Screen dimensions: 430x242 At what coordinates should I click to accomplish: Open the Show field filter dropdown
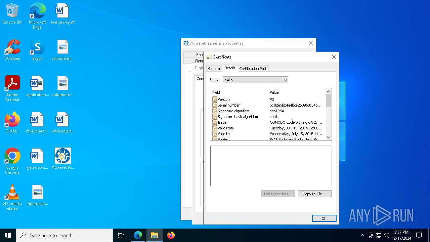[x=255, y=80]
